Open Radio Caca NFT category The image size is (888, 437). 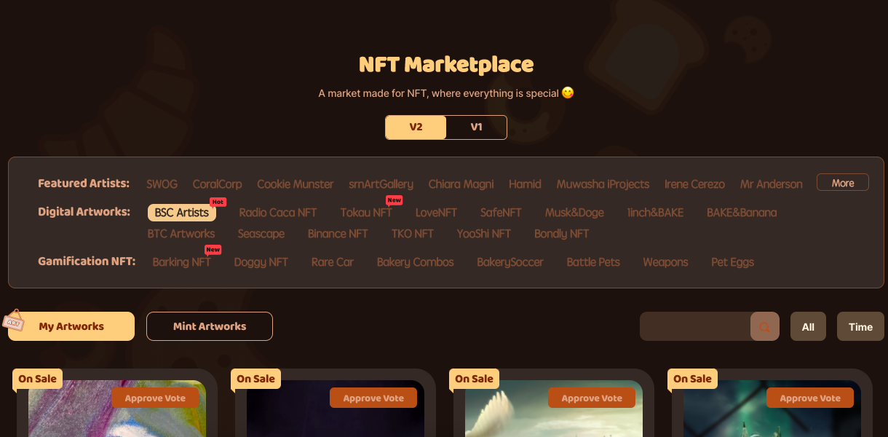(278, 213)
